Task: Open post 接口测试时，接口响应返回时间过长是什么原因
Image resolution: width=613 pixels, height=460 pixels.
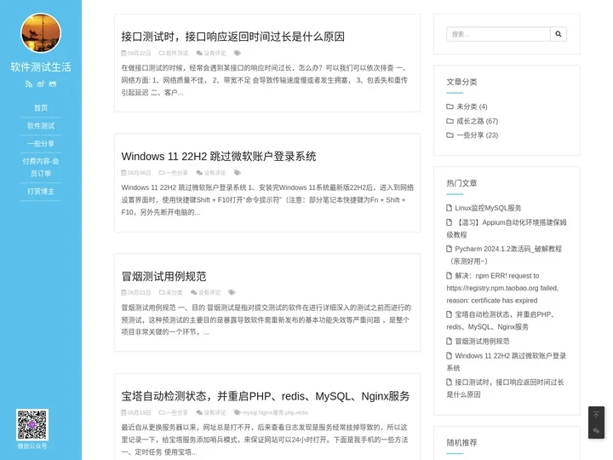Action: coord(232,37)
